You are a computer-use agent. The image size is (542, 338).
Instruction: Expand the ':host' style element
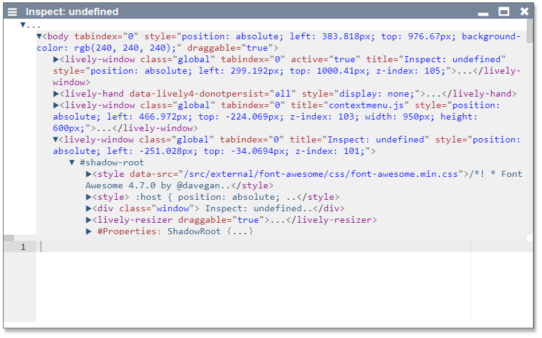[x=89, y=197]
